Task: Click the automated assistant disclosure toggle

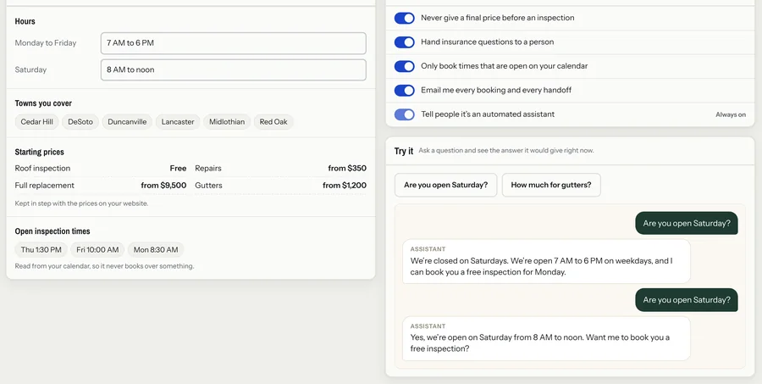Action: pos(404,114)
